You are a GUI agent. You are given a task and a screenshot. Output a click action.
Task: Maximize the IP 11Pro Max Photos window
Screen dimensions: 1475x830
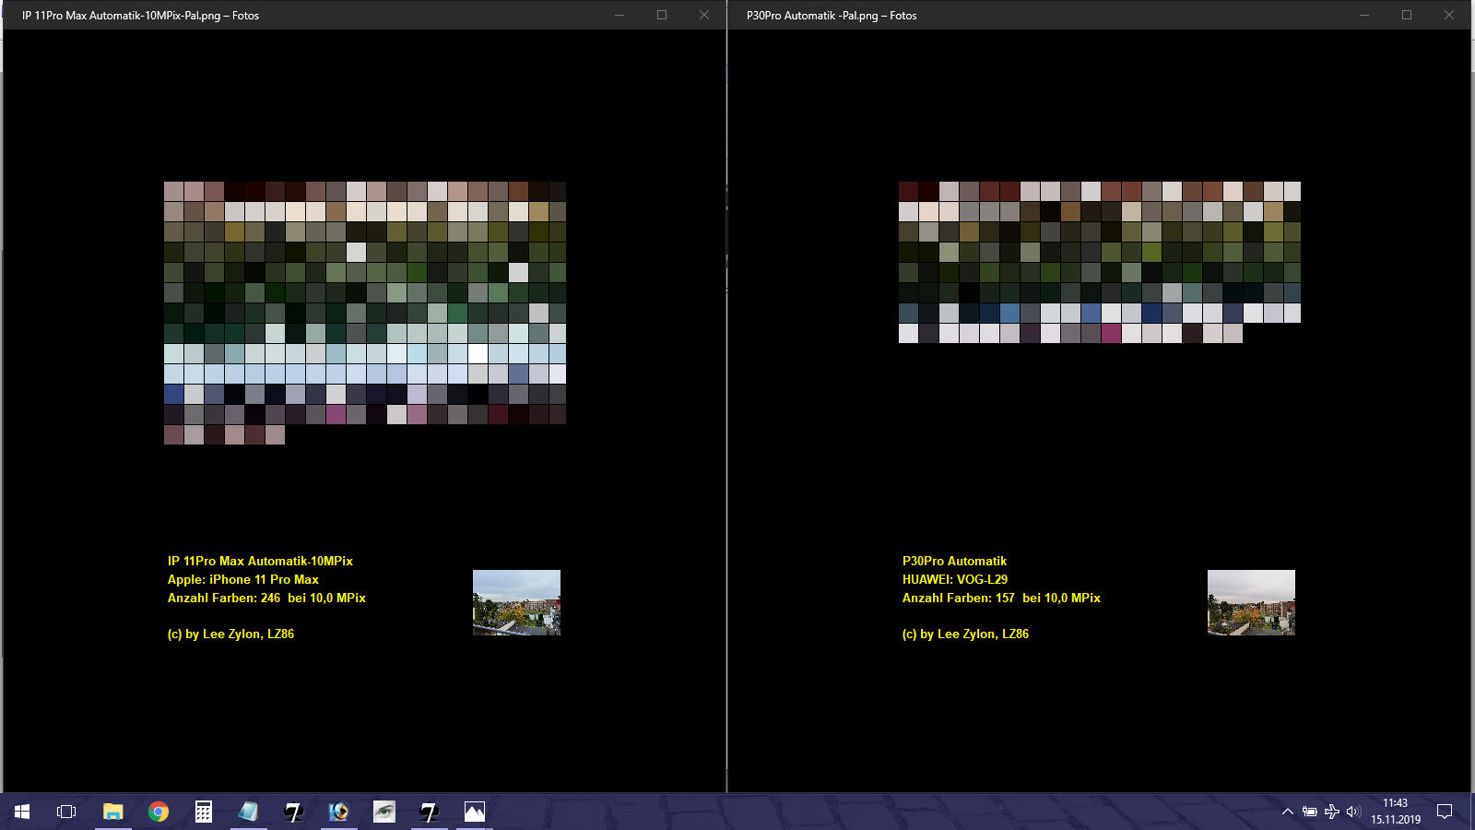pos(662,15)
